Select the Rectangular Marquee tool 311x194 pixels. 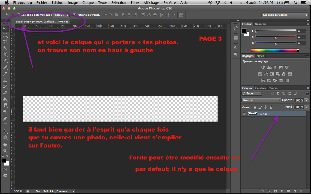point(5,35)
